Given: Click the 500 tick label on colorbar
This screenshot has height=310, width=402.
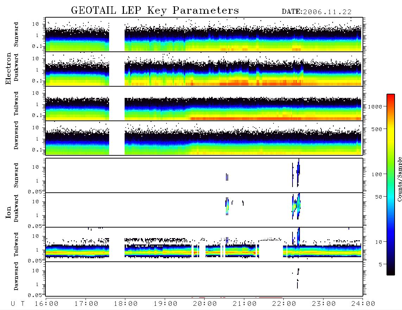Looking at the screenshot, I should click(x=377, y=129).
